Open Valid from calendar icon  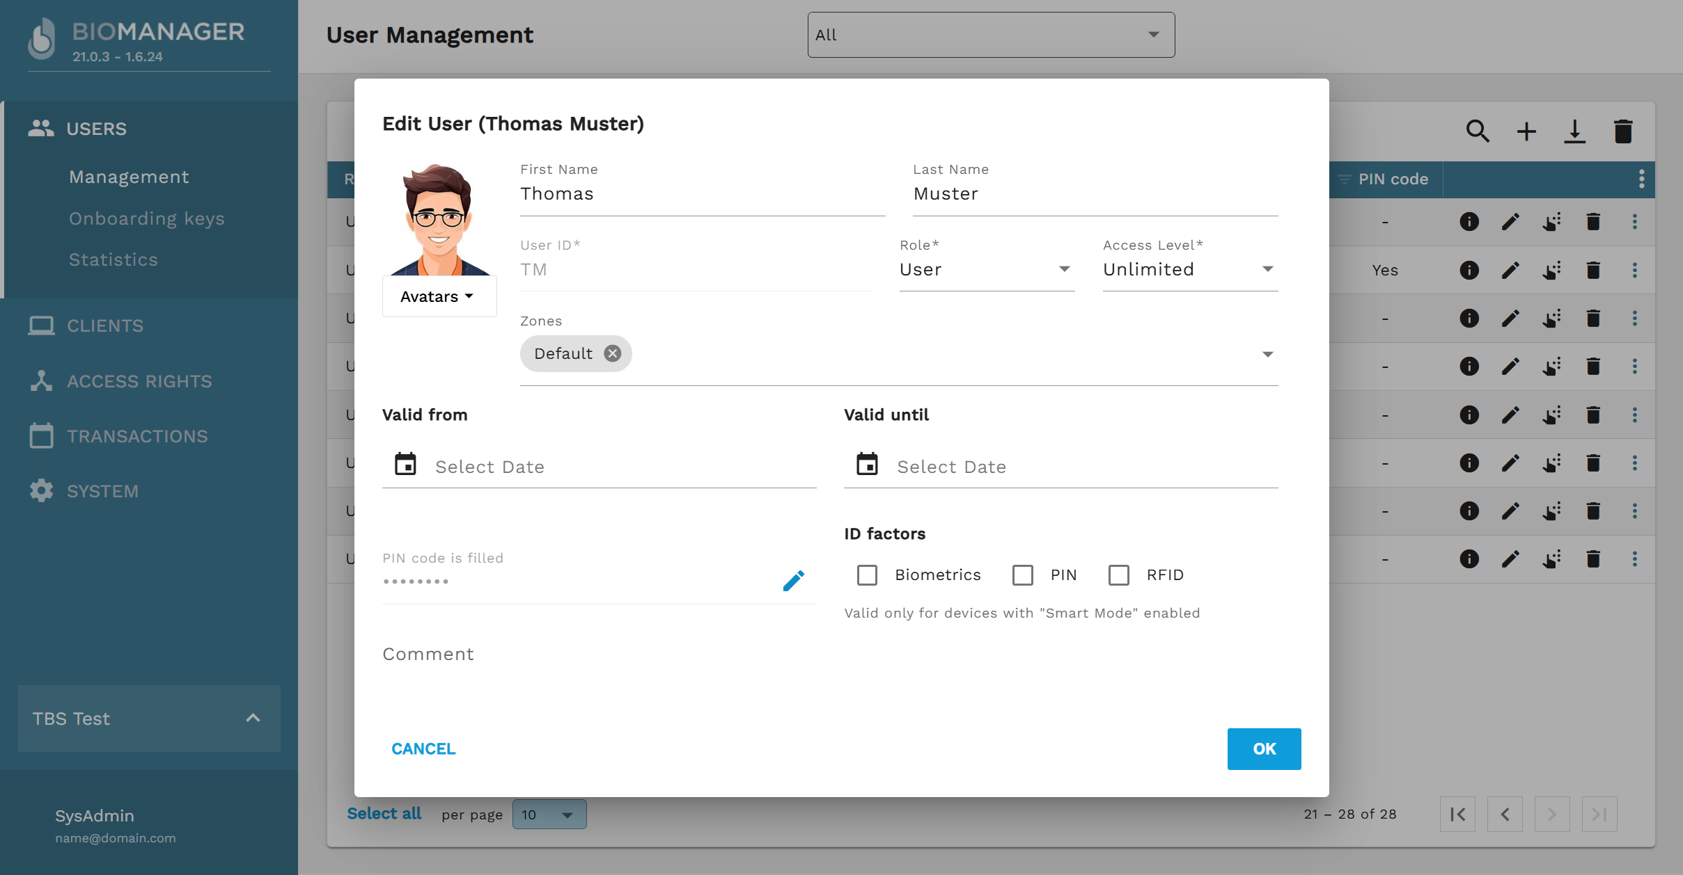[405, 464]
